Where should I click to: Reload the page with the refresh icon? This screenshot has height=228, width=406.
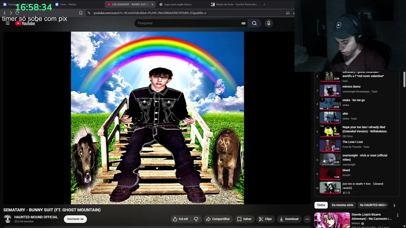[17, 13]
